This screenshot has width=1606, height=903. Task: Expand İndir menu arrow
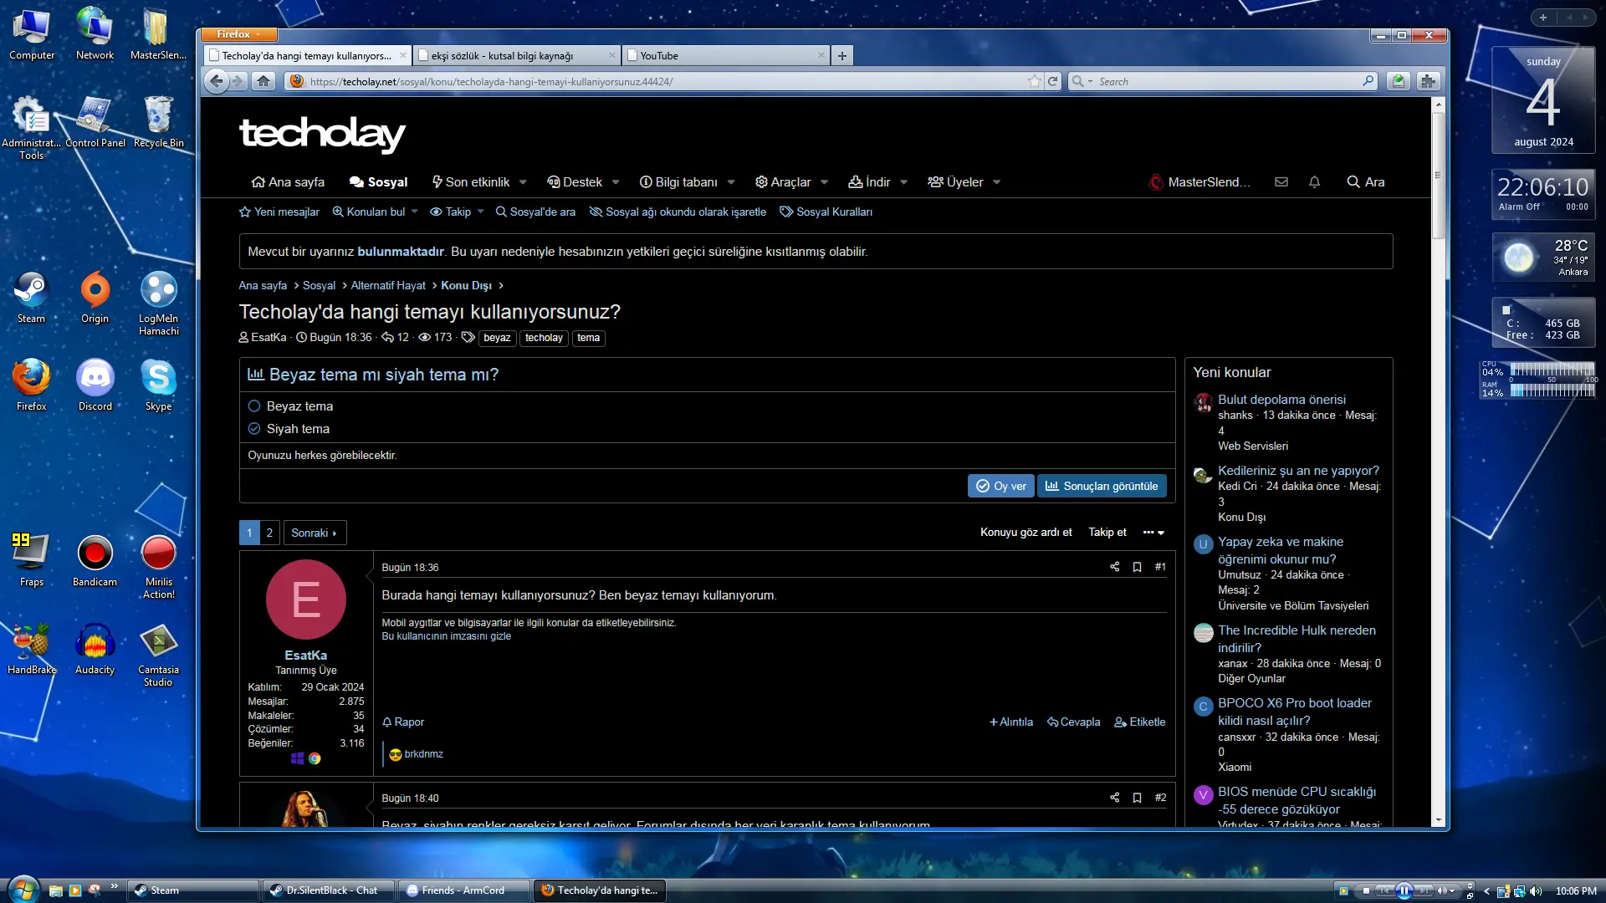click(904, 182)
